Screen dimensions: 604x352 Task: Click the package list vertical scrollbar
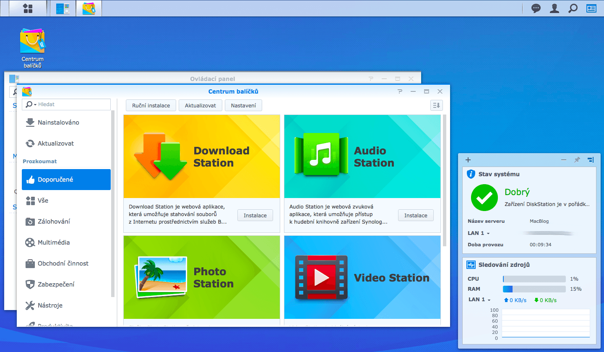tap(445, 180)
